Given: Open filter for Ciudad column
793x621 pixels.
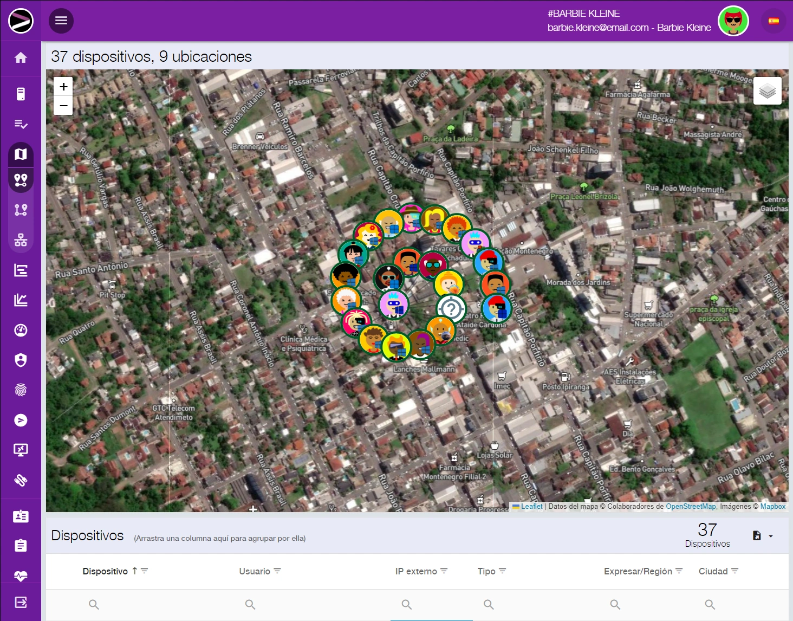Looking at the screenshot, I should tap(734, 571).
